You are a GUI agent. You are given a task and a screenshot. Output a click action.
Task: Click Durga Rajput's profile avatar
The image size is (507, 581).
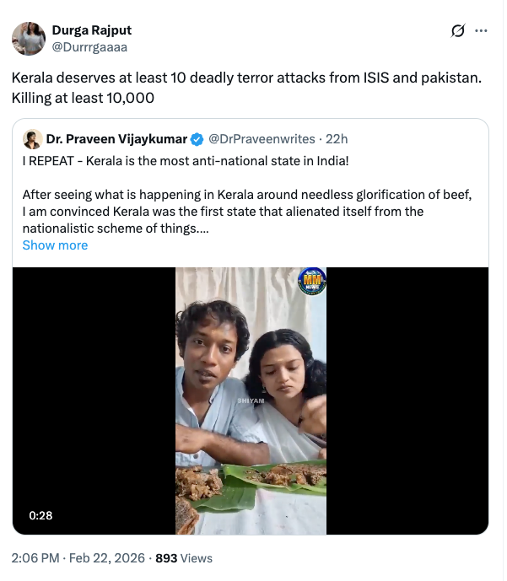[x=29, y=38]
